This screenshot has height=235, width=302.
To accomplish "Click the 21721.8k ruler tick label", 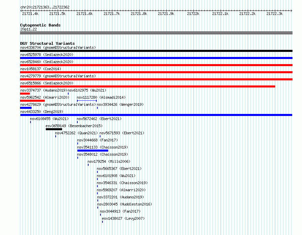I will (x=139, y=14).
